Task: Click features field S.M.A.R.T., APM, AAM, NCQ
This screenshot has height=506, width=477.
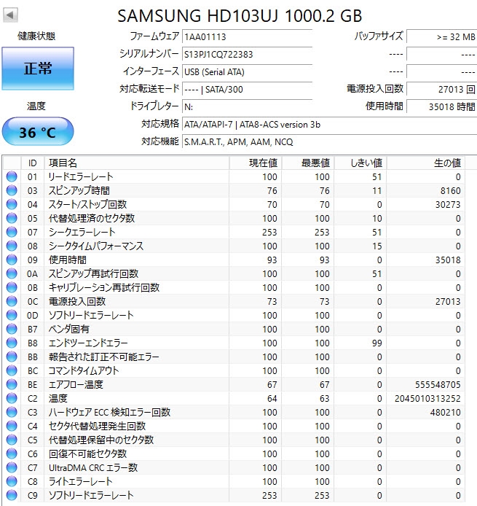Action: pyautogui.click(x=329, y=141)
